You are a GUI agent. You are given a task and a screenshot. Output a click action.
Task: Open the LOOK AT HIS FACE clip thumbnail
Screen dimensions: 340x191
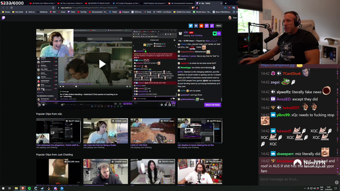tap(152, 131)
